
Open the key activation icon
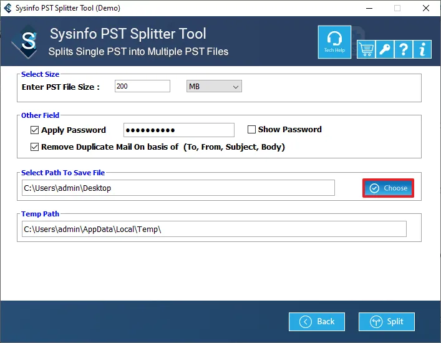click(x=384, y=49)
